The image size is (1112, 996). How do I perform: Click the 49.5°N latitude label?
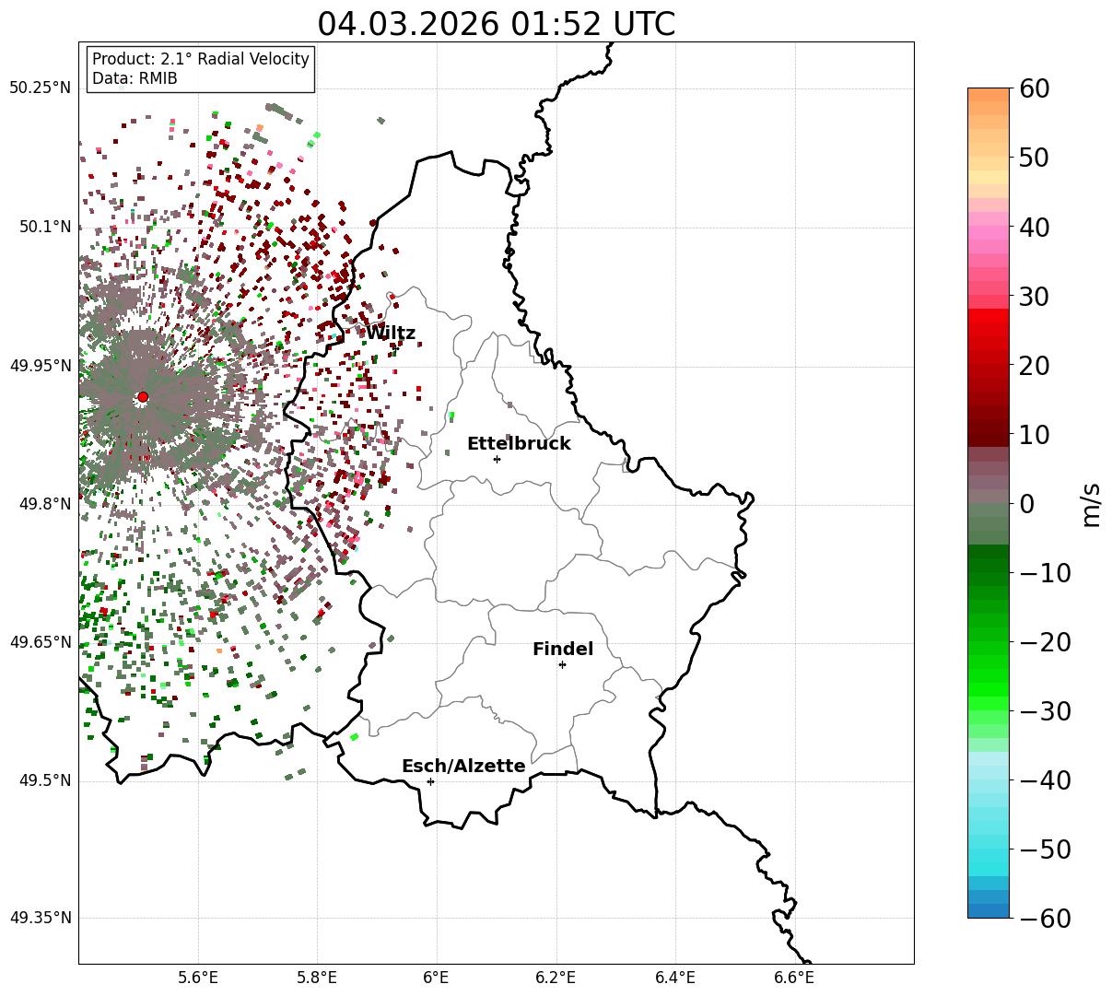[x=44, y=780]
